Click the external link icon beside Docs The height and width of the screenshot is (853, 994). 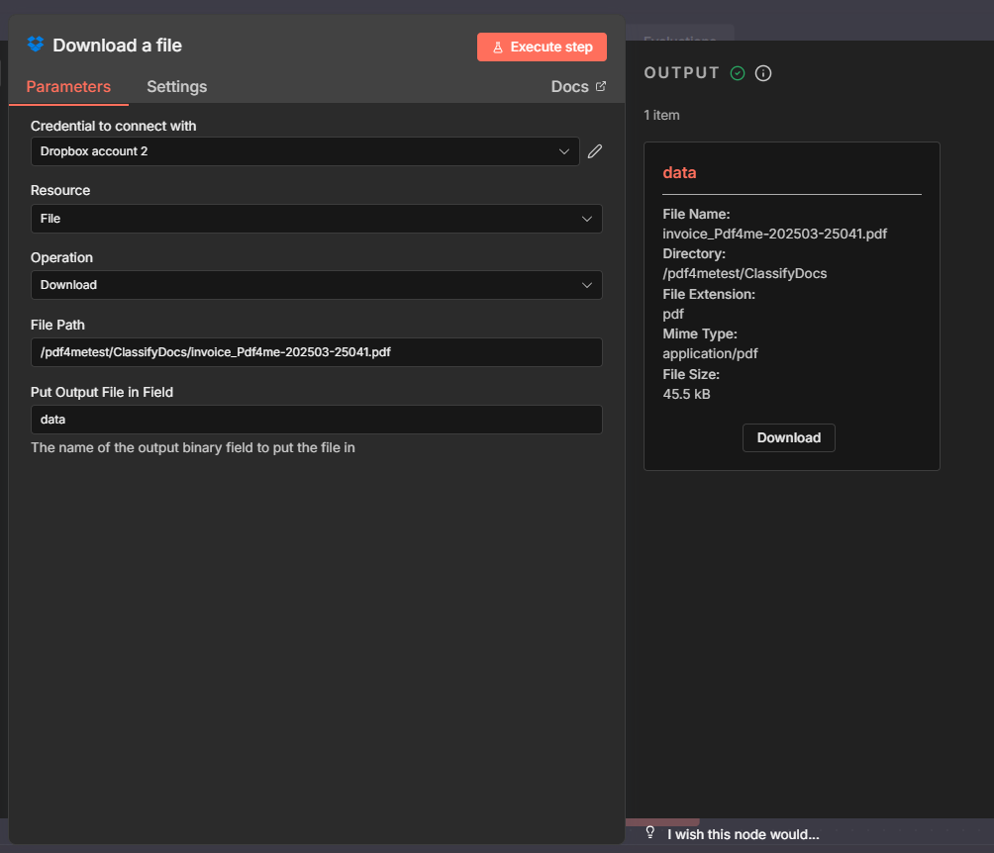point(600,86)
